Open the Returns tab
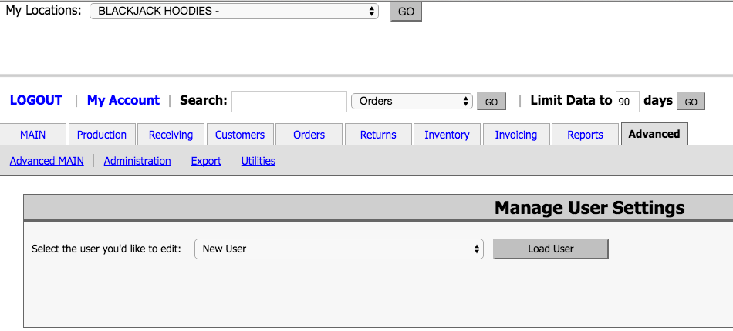Image resolution: width=733 pixels, height=331 pixels. point(378,135)
